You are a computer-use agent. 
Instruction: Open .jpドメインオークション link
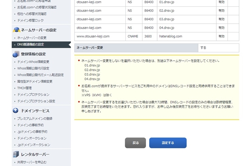(x=34, y=145)
